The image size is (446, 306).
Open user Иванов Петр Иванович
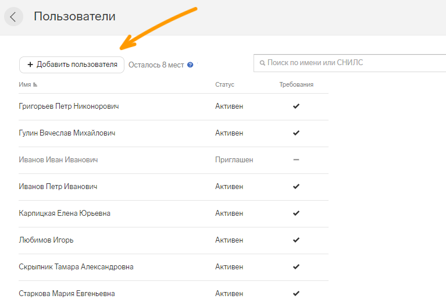pyautogui.click(x=58, y=186)
